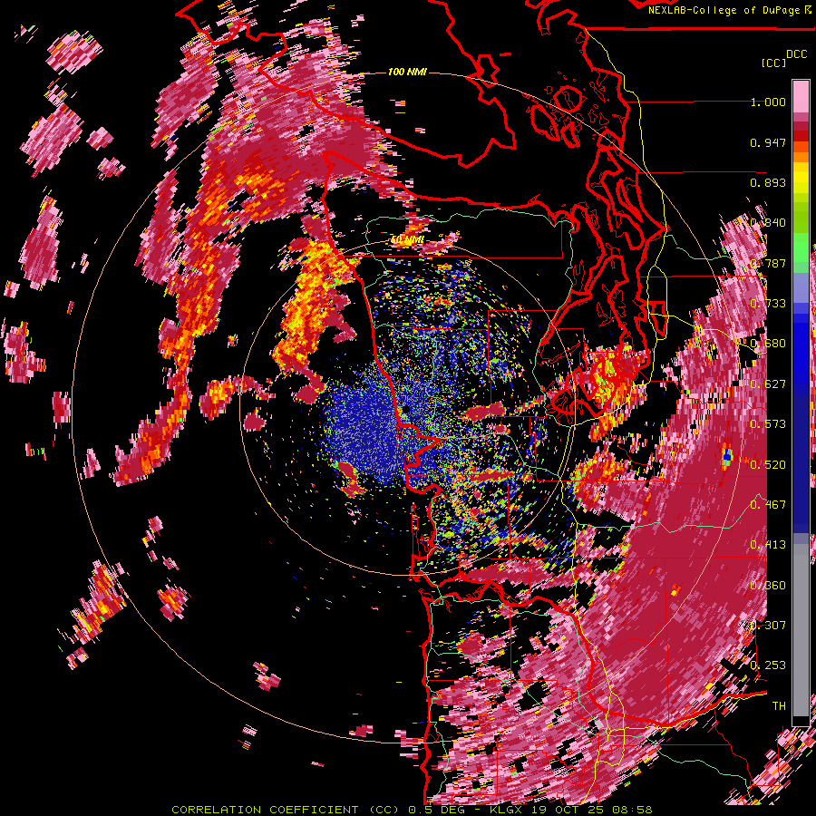Select the 0.947 scale value
Screen dimensions: 816x816
(768, 142)
